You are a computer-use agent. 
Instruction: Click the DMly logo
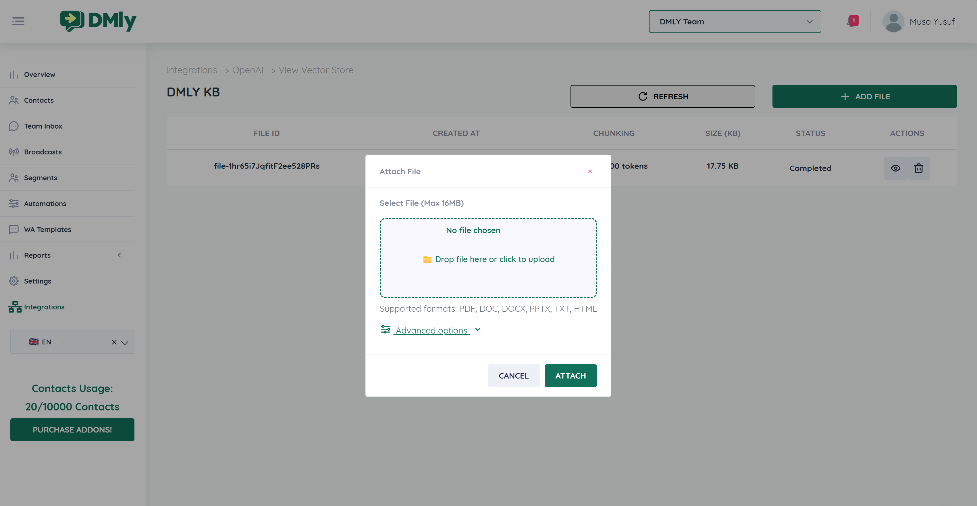[98, 21]
